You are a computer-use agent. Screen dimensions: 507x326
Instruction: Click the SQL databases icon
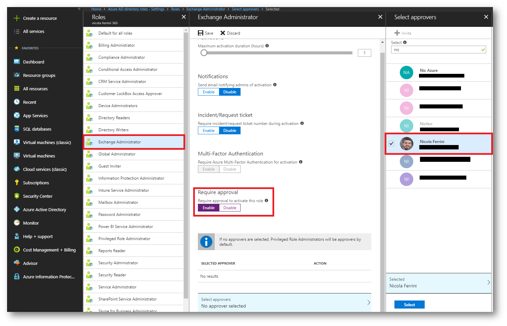click(16, 129)
